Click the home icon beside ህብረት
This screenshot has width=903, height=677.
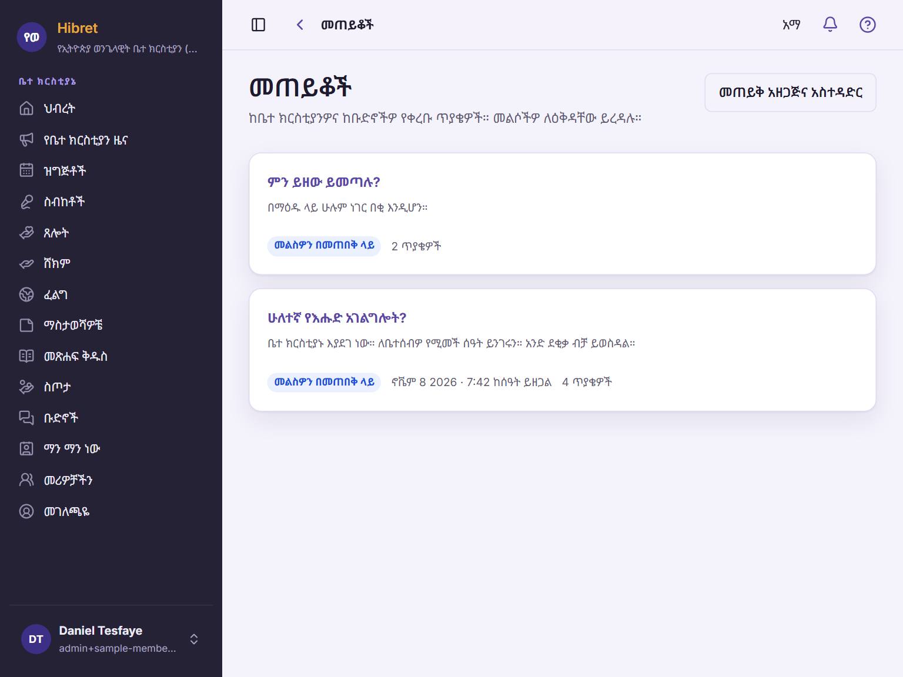click(x=26, y=108)
